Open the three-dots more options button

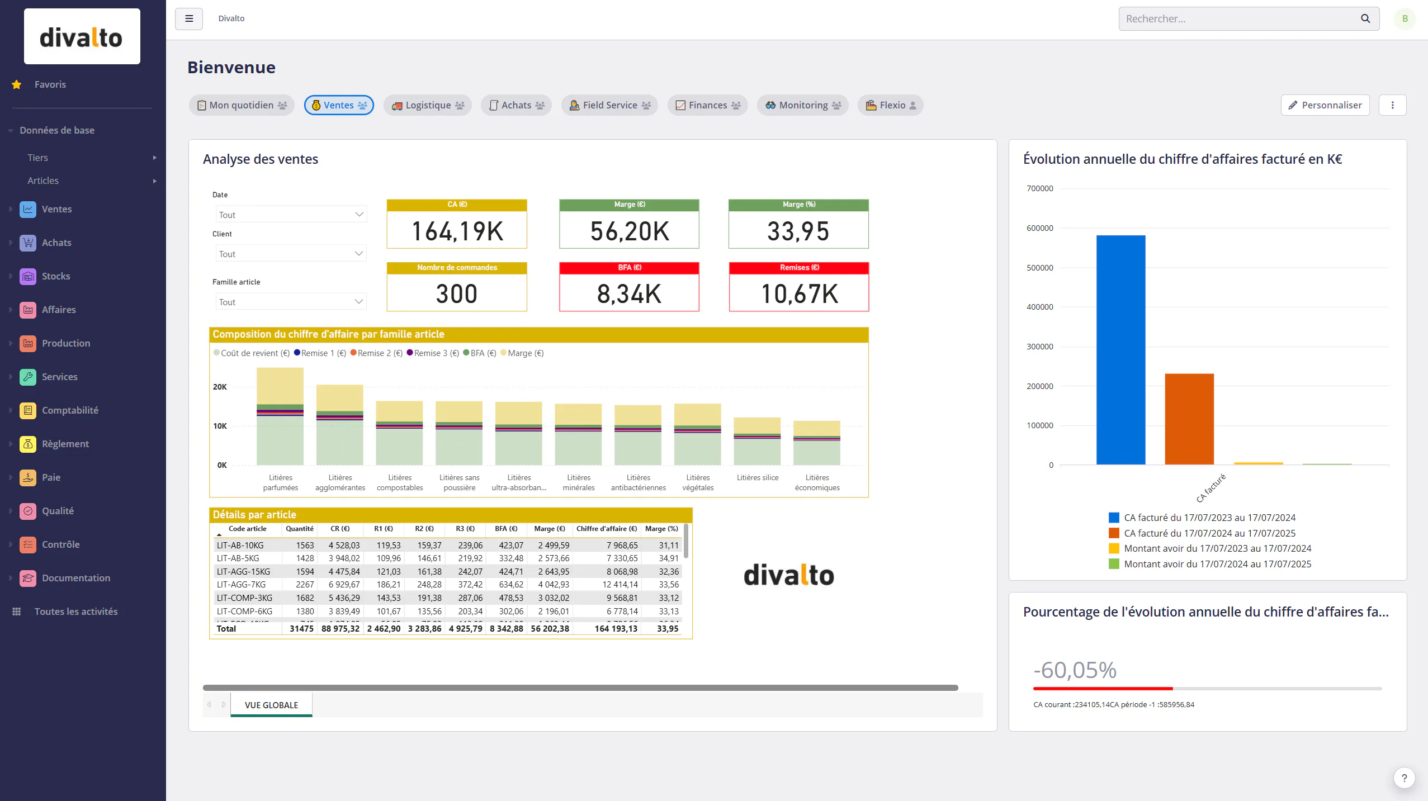coord(1392,105)
